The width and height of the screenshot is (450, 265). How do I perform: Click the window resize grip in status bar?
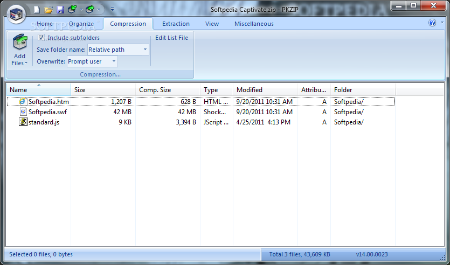442,257
